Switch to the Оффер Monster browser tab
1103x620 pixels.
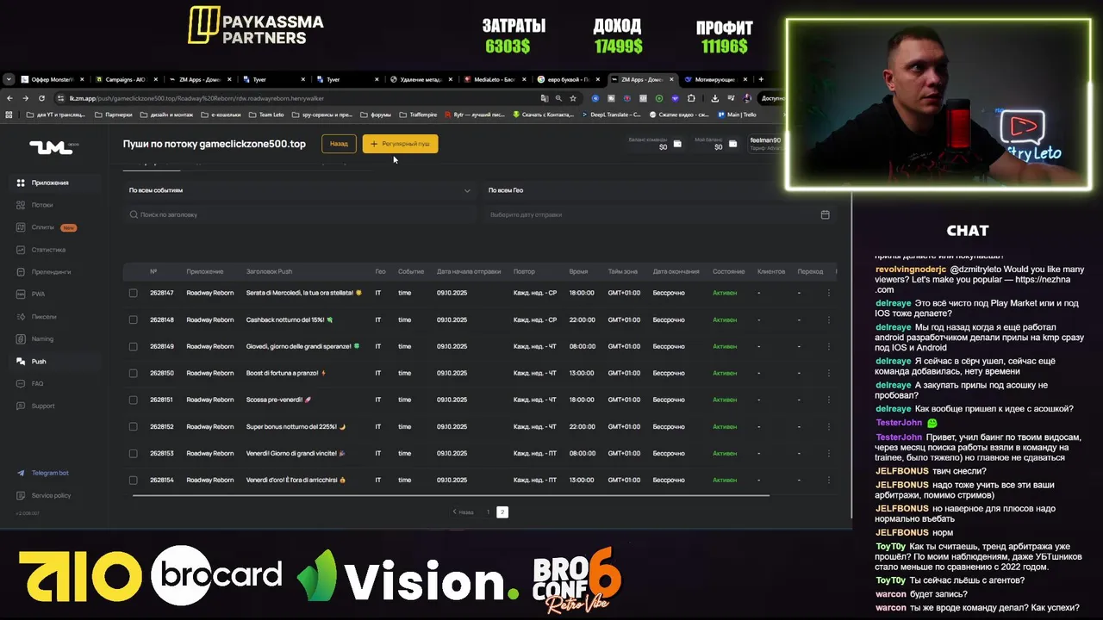point(52,79)
